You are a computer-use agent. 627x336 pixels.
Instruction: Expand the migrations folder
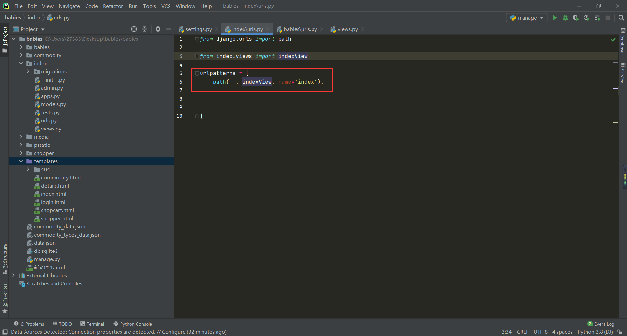(x=28, y=71)
